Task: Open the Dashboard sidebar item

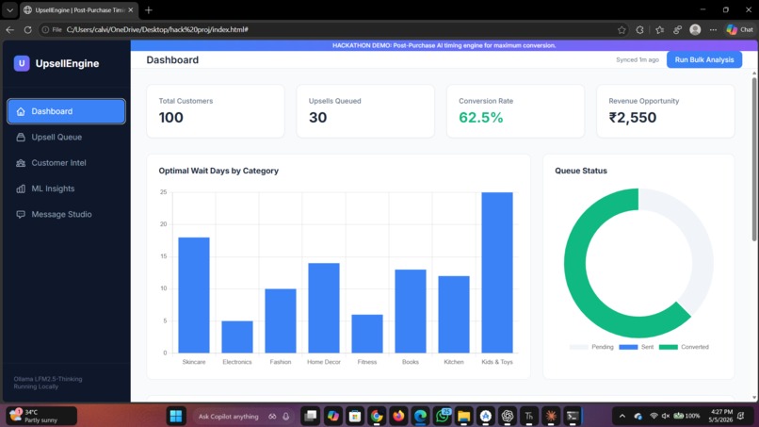Action: click(66, 111)
